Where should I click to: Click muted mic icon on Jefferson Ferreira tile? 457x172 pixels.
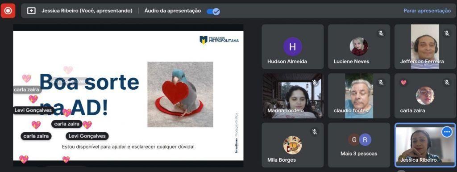[447, 33]
